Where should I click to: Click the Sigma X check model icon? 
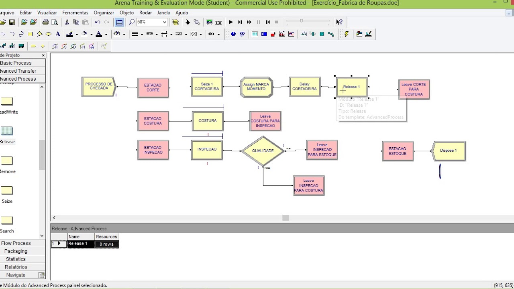pos(218,22)
